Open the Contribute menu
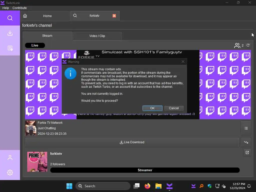Screen dimensions: 256x192 pos(19,8)
